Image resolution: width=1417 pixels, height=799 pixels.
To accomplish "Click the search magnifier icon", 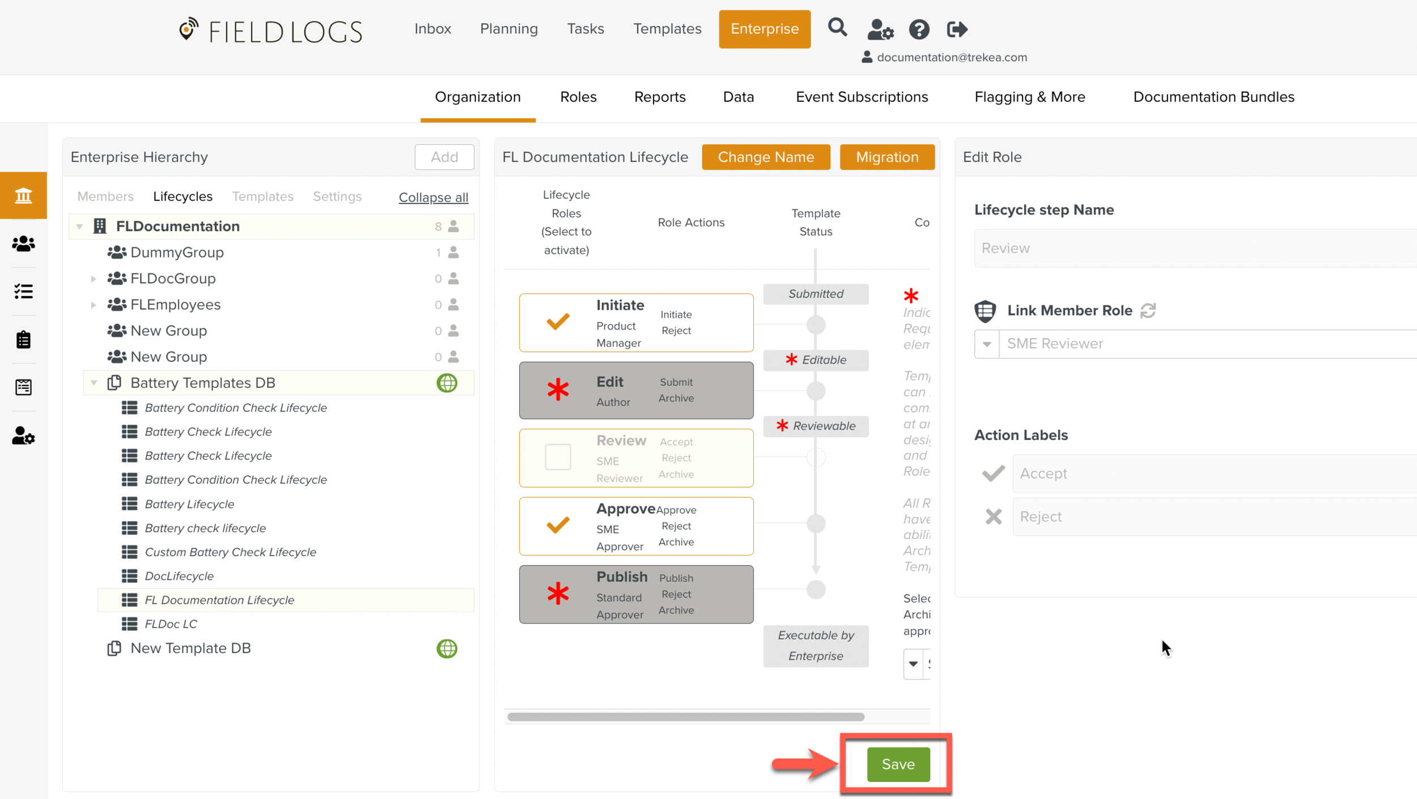I will [x=837, y=28].
